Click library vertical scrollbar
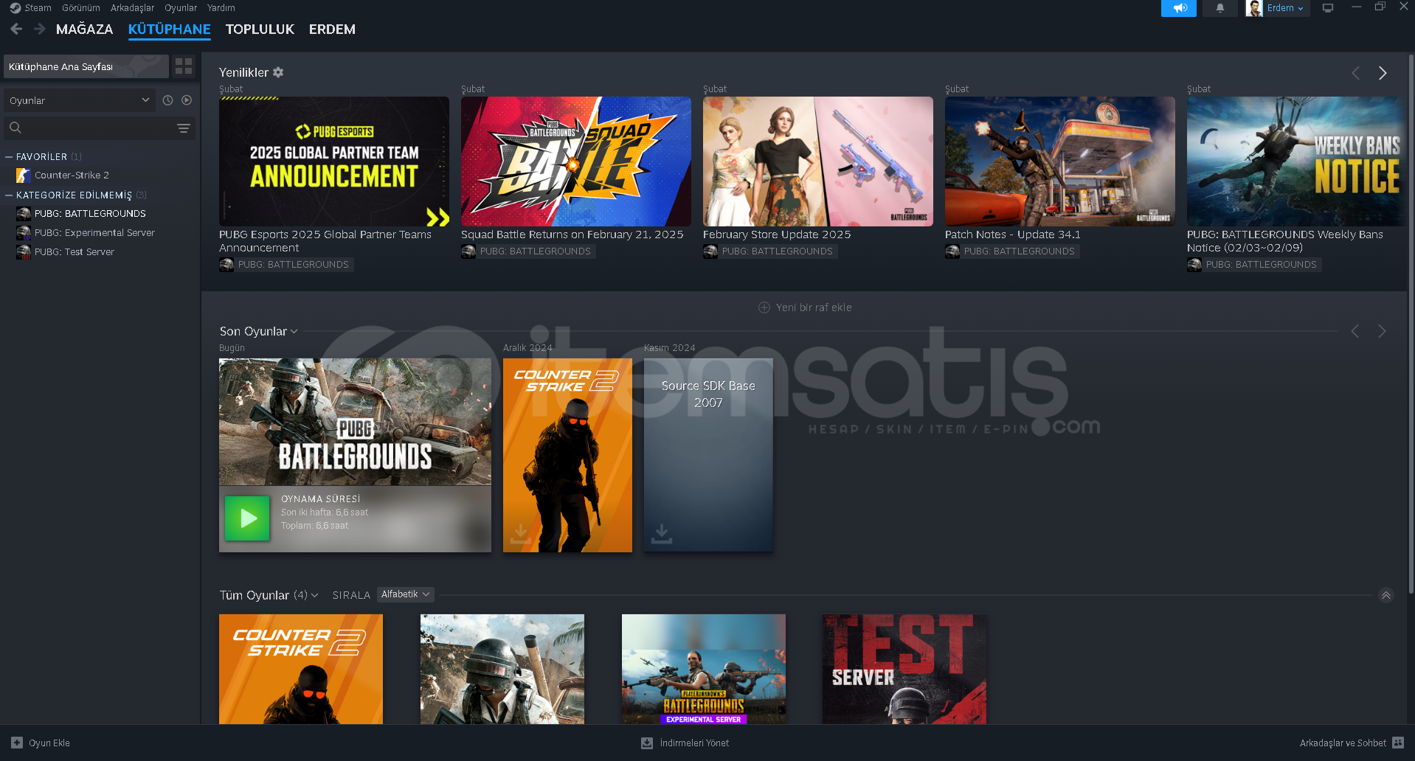This screenshot has width=1415, height=761. tap(1411, 324)
